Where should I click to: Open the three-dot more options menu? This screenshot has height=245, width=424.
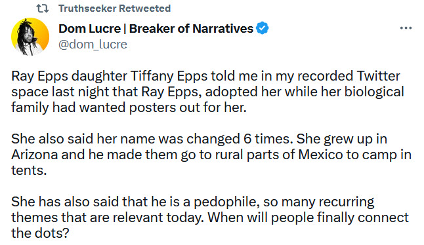[x=406, y=28]
